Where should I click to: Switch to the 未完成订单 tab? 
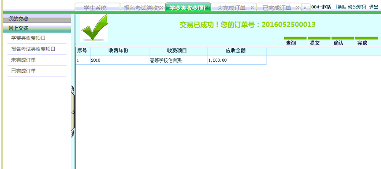(x=231, y=8)
